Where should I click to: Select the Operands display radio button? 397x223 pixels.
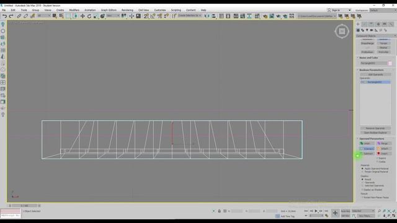click(362, 182)
